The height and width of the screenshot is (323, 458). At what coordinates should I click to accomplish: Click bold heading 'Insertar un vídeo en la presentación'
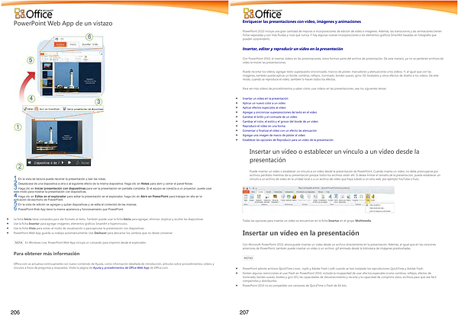point(301,233)
